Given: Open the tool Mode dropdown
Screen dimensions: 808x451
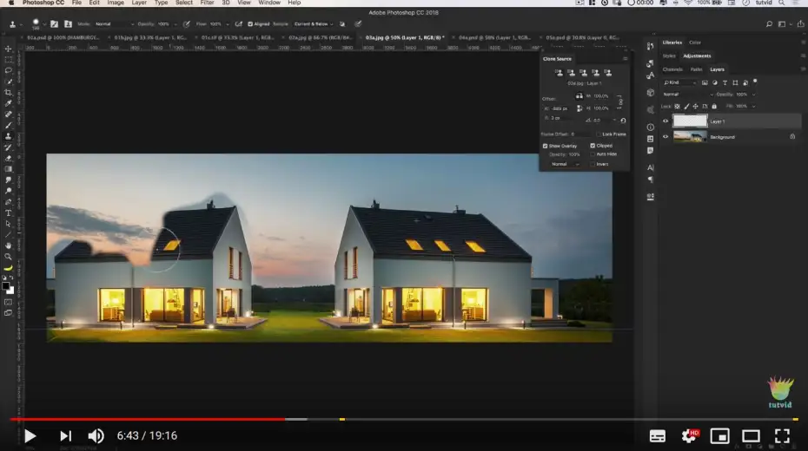Looking at the screenshot, I should click(x=114, y=24).
